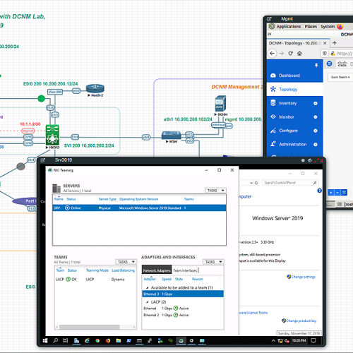Open Mgmt window external link icon

click(x=270, y=19)
